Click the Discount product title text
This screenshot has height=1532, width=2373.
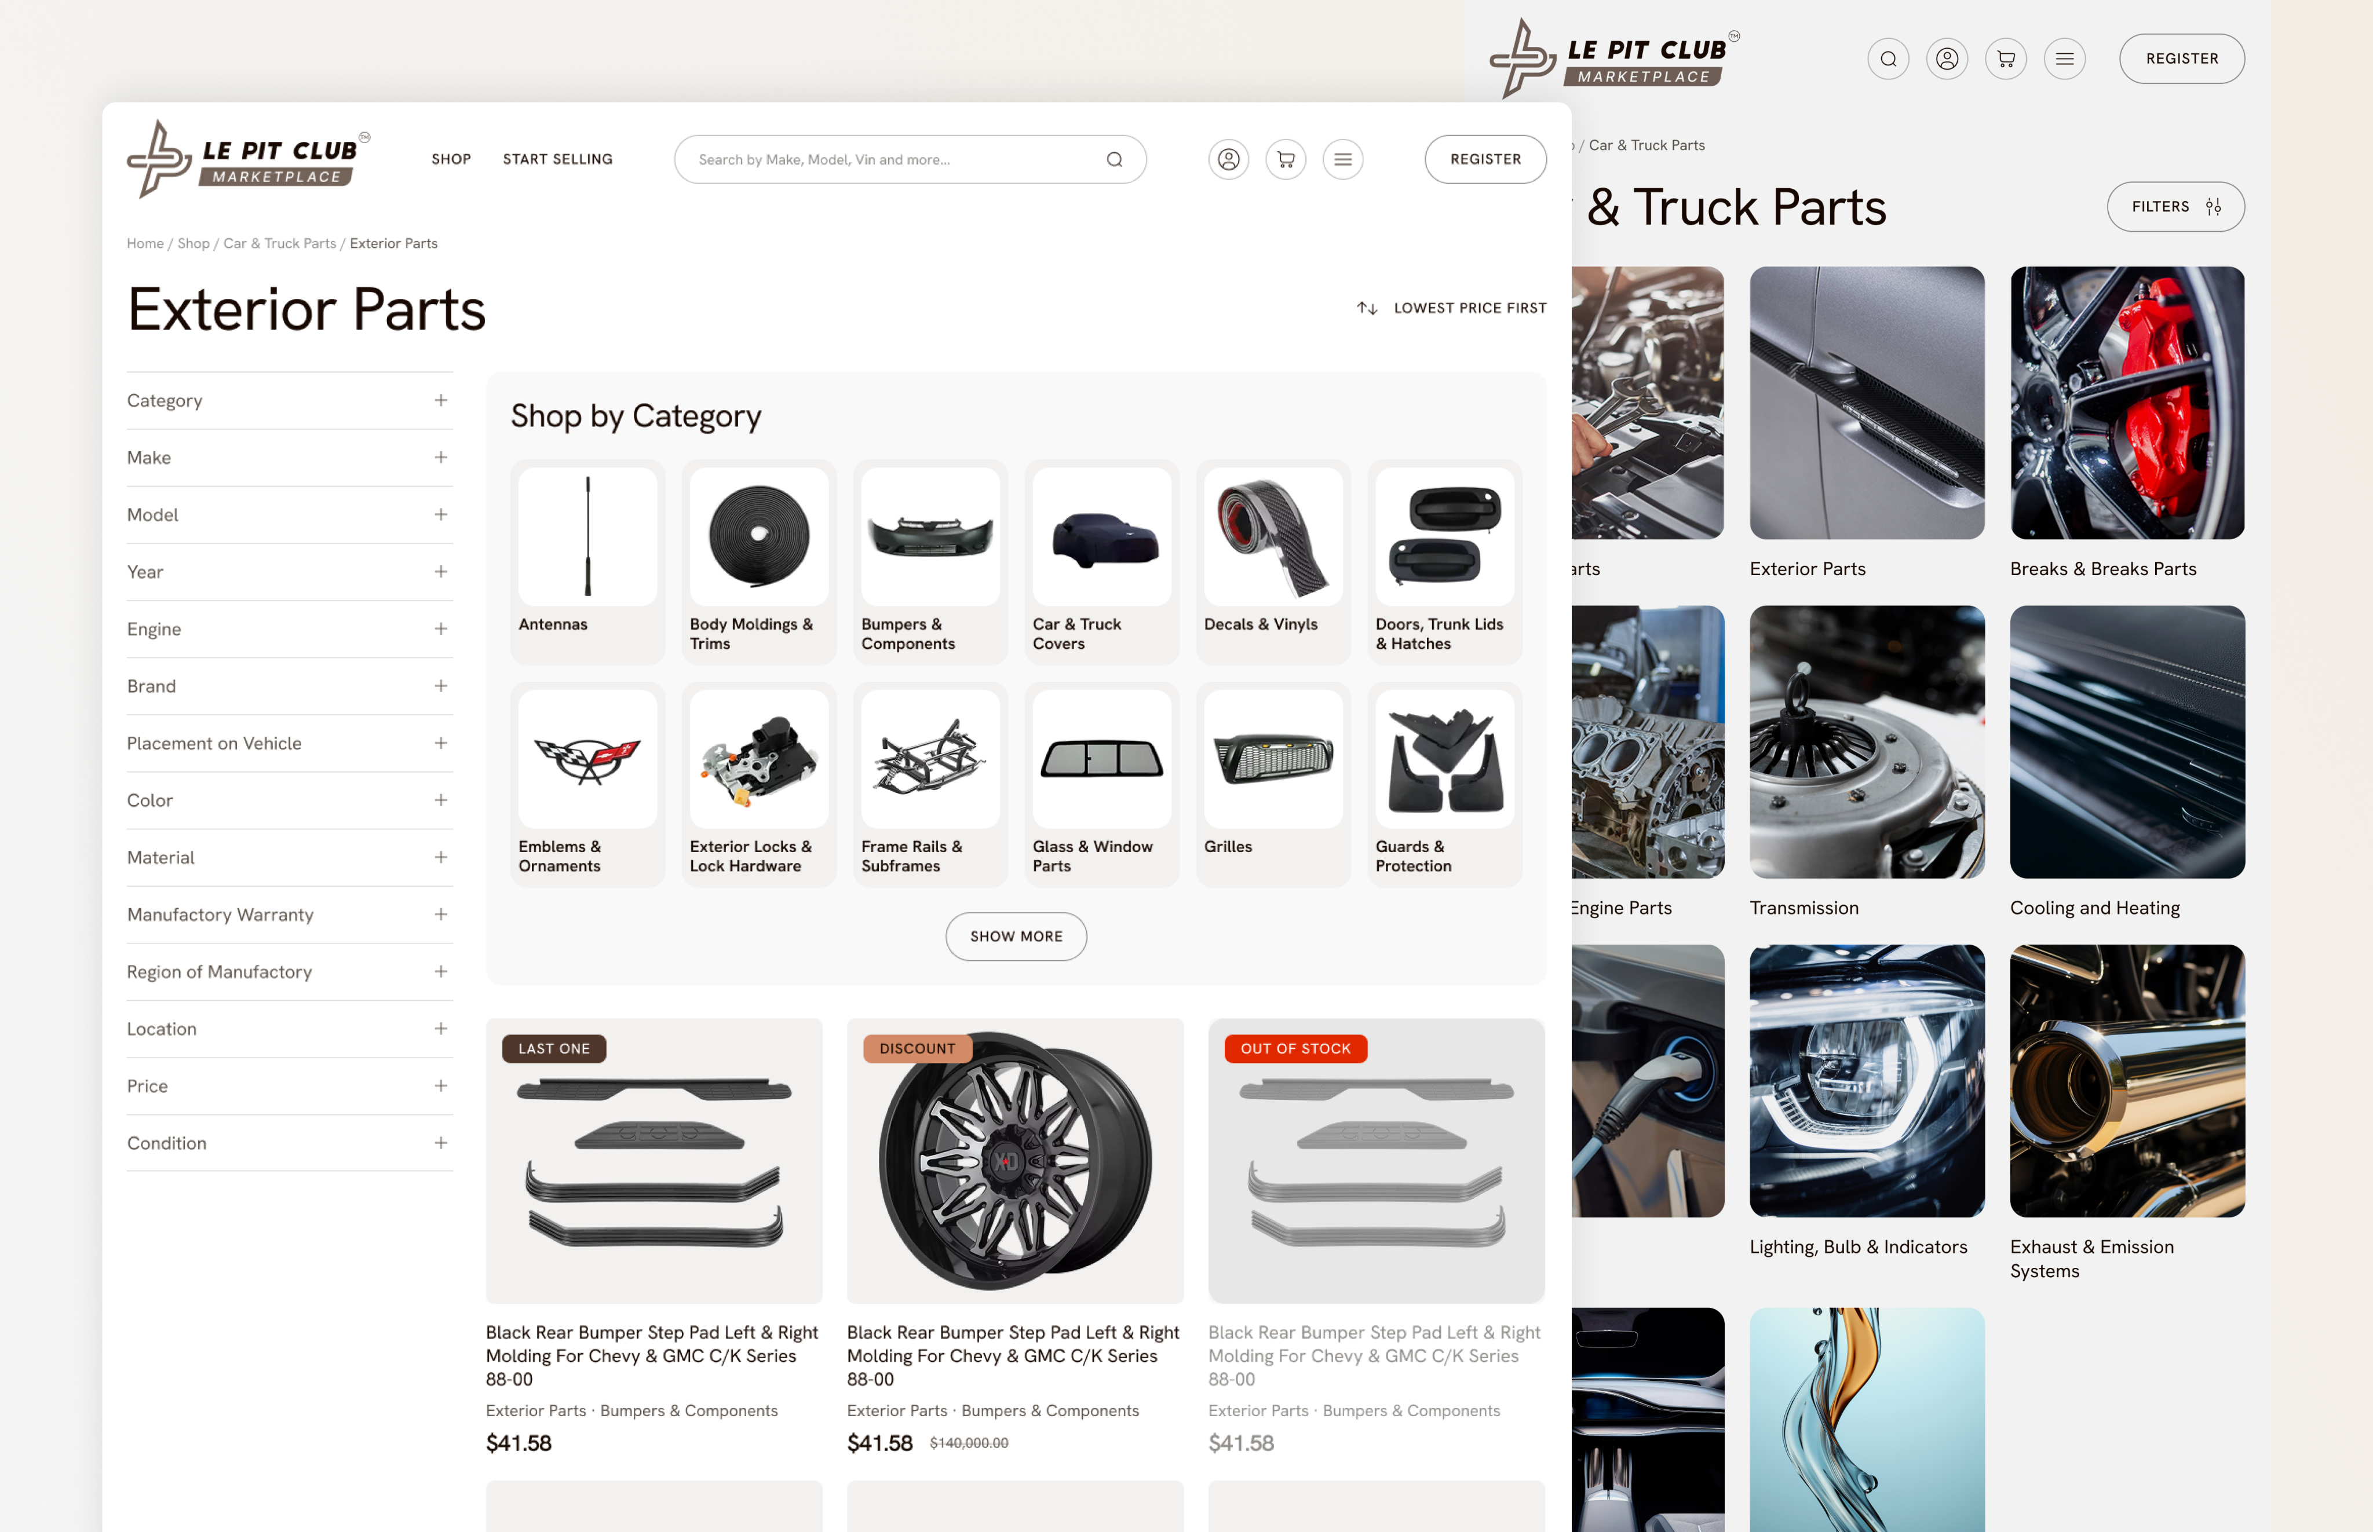click(1013, 1356)
